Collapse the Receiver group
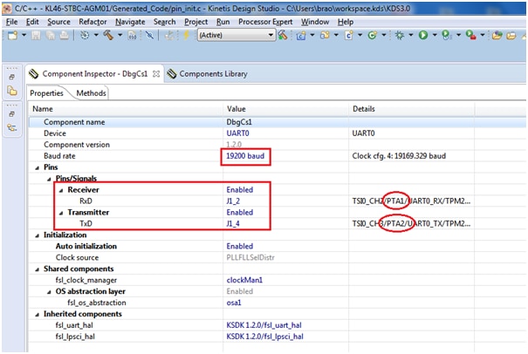 (61, 189)
